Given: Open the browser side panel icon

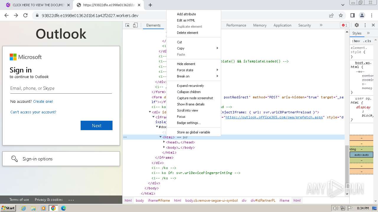Looking at the screenshot, I should [352, 15].
